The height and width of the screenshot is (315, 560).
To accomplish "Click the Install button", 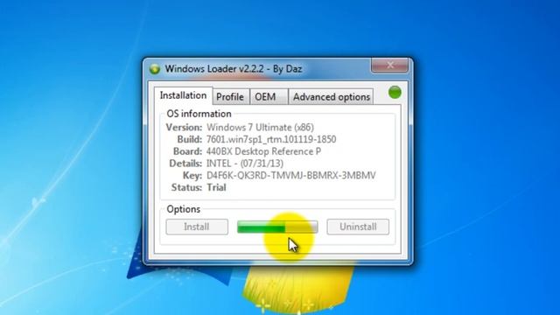I will pyautogui.click(x=197, y=227).
